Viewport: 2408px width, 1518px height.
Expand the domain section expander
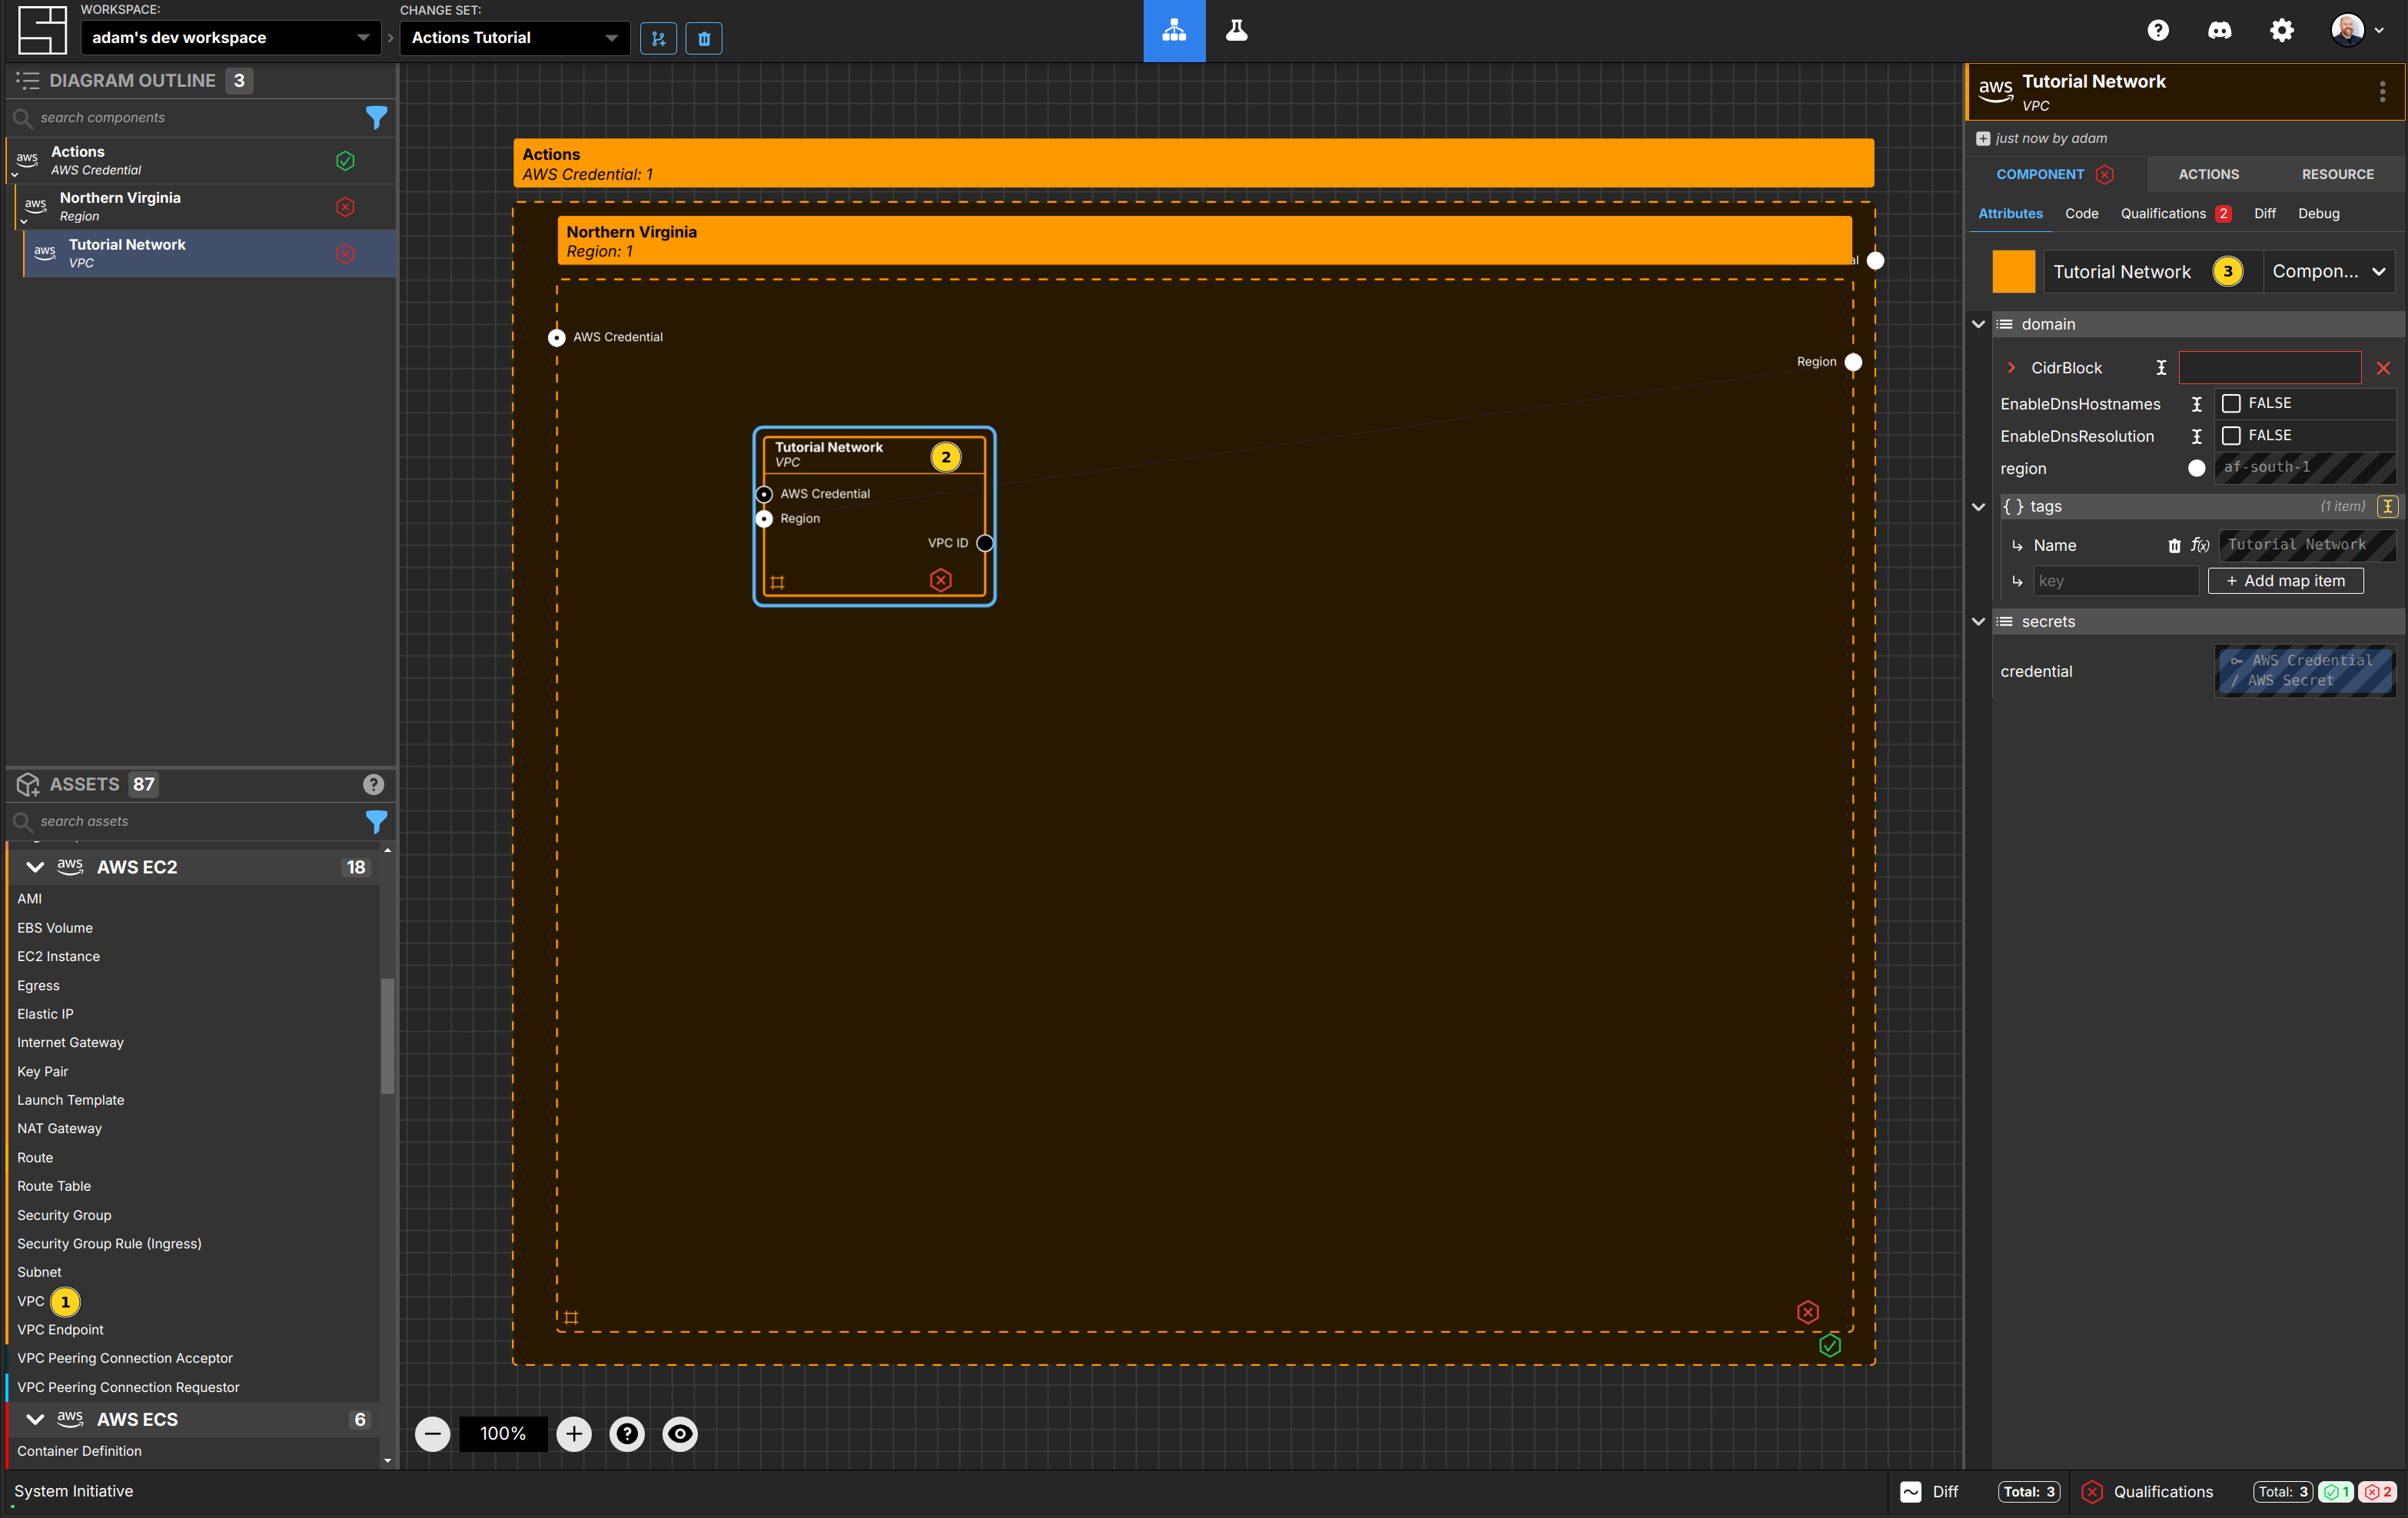click(x=1978, y=323)
